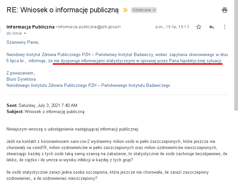Click the sender address informacja.publiczna@pzh.gov.pl
Screen dimensions: 238x184
click(90, 27)
